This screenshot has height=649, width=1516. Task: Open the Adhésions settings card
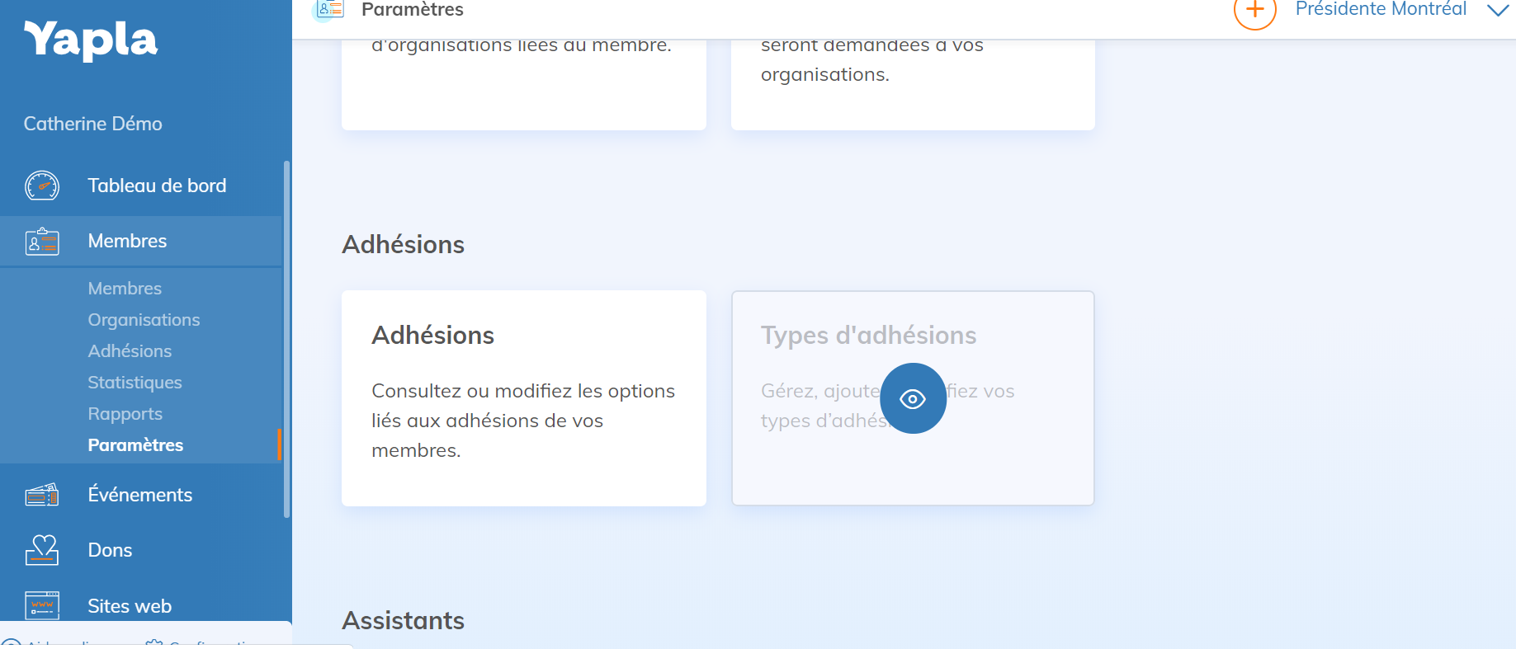[523, 397]
